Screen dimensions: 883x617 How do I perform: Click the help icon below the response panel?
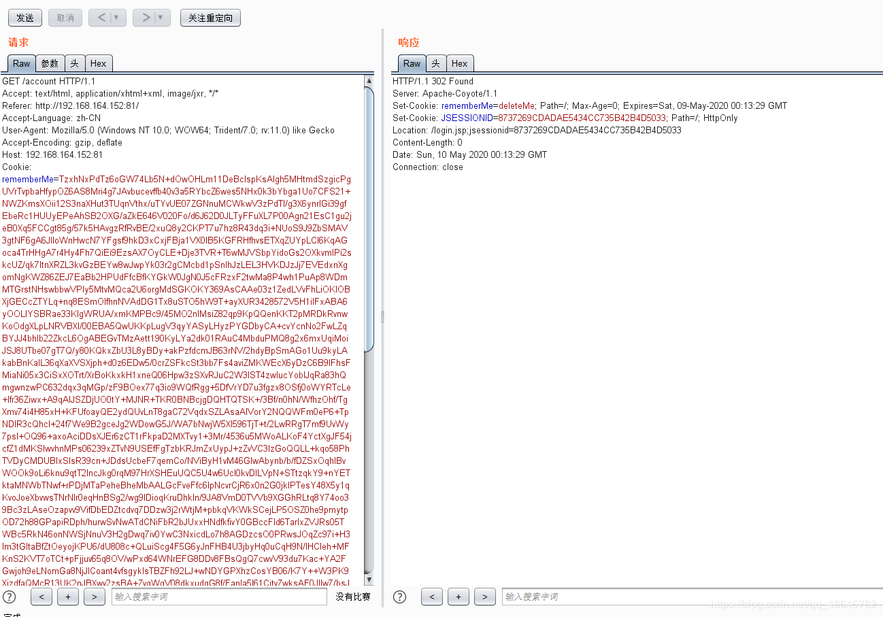coord(399,597)
